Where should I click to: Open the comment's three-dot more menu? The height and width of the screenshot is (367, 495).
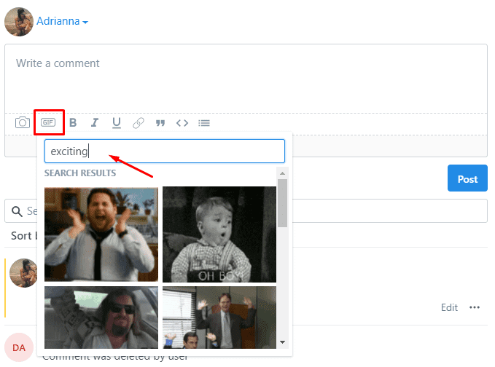click(x=475, y=307)
